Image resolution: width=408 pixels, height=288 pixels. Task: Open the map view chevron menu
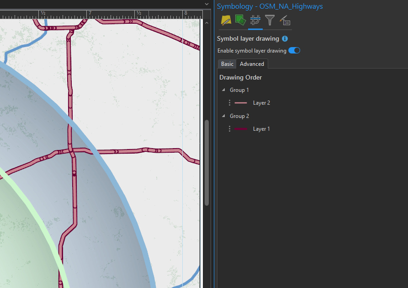point(207,4)
